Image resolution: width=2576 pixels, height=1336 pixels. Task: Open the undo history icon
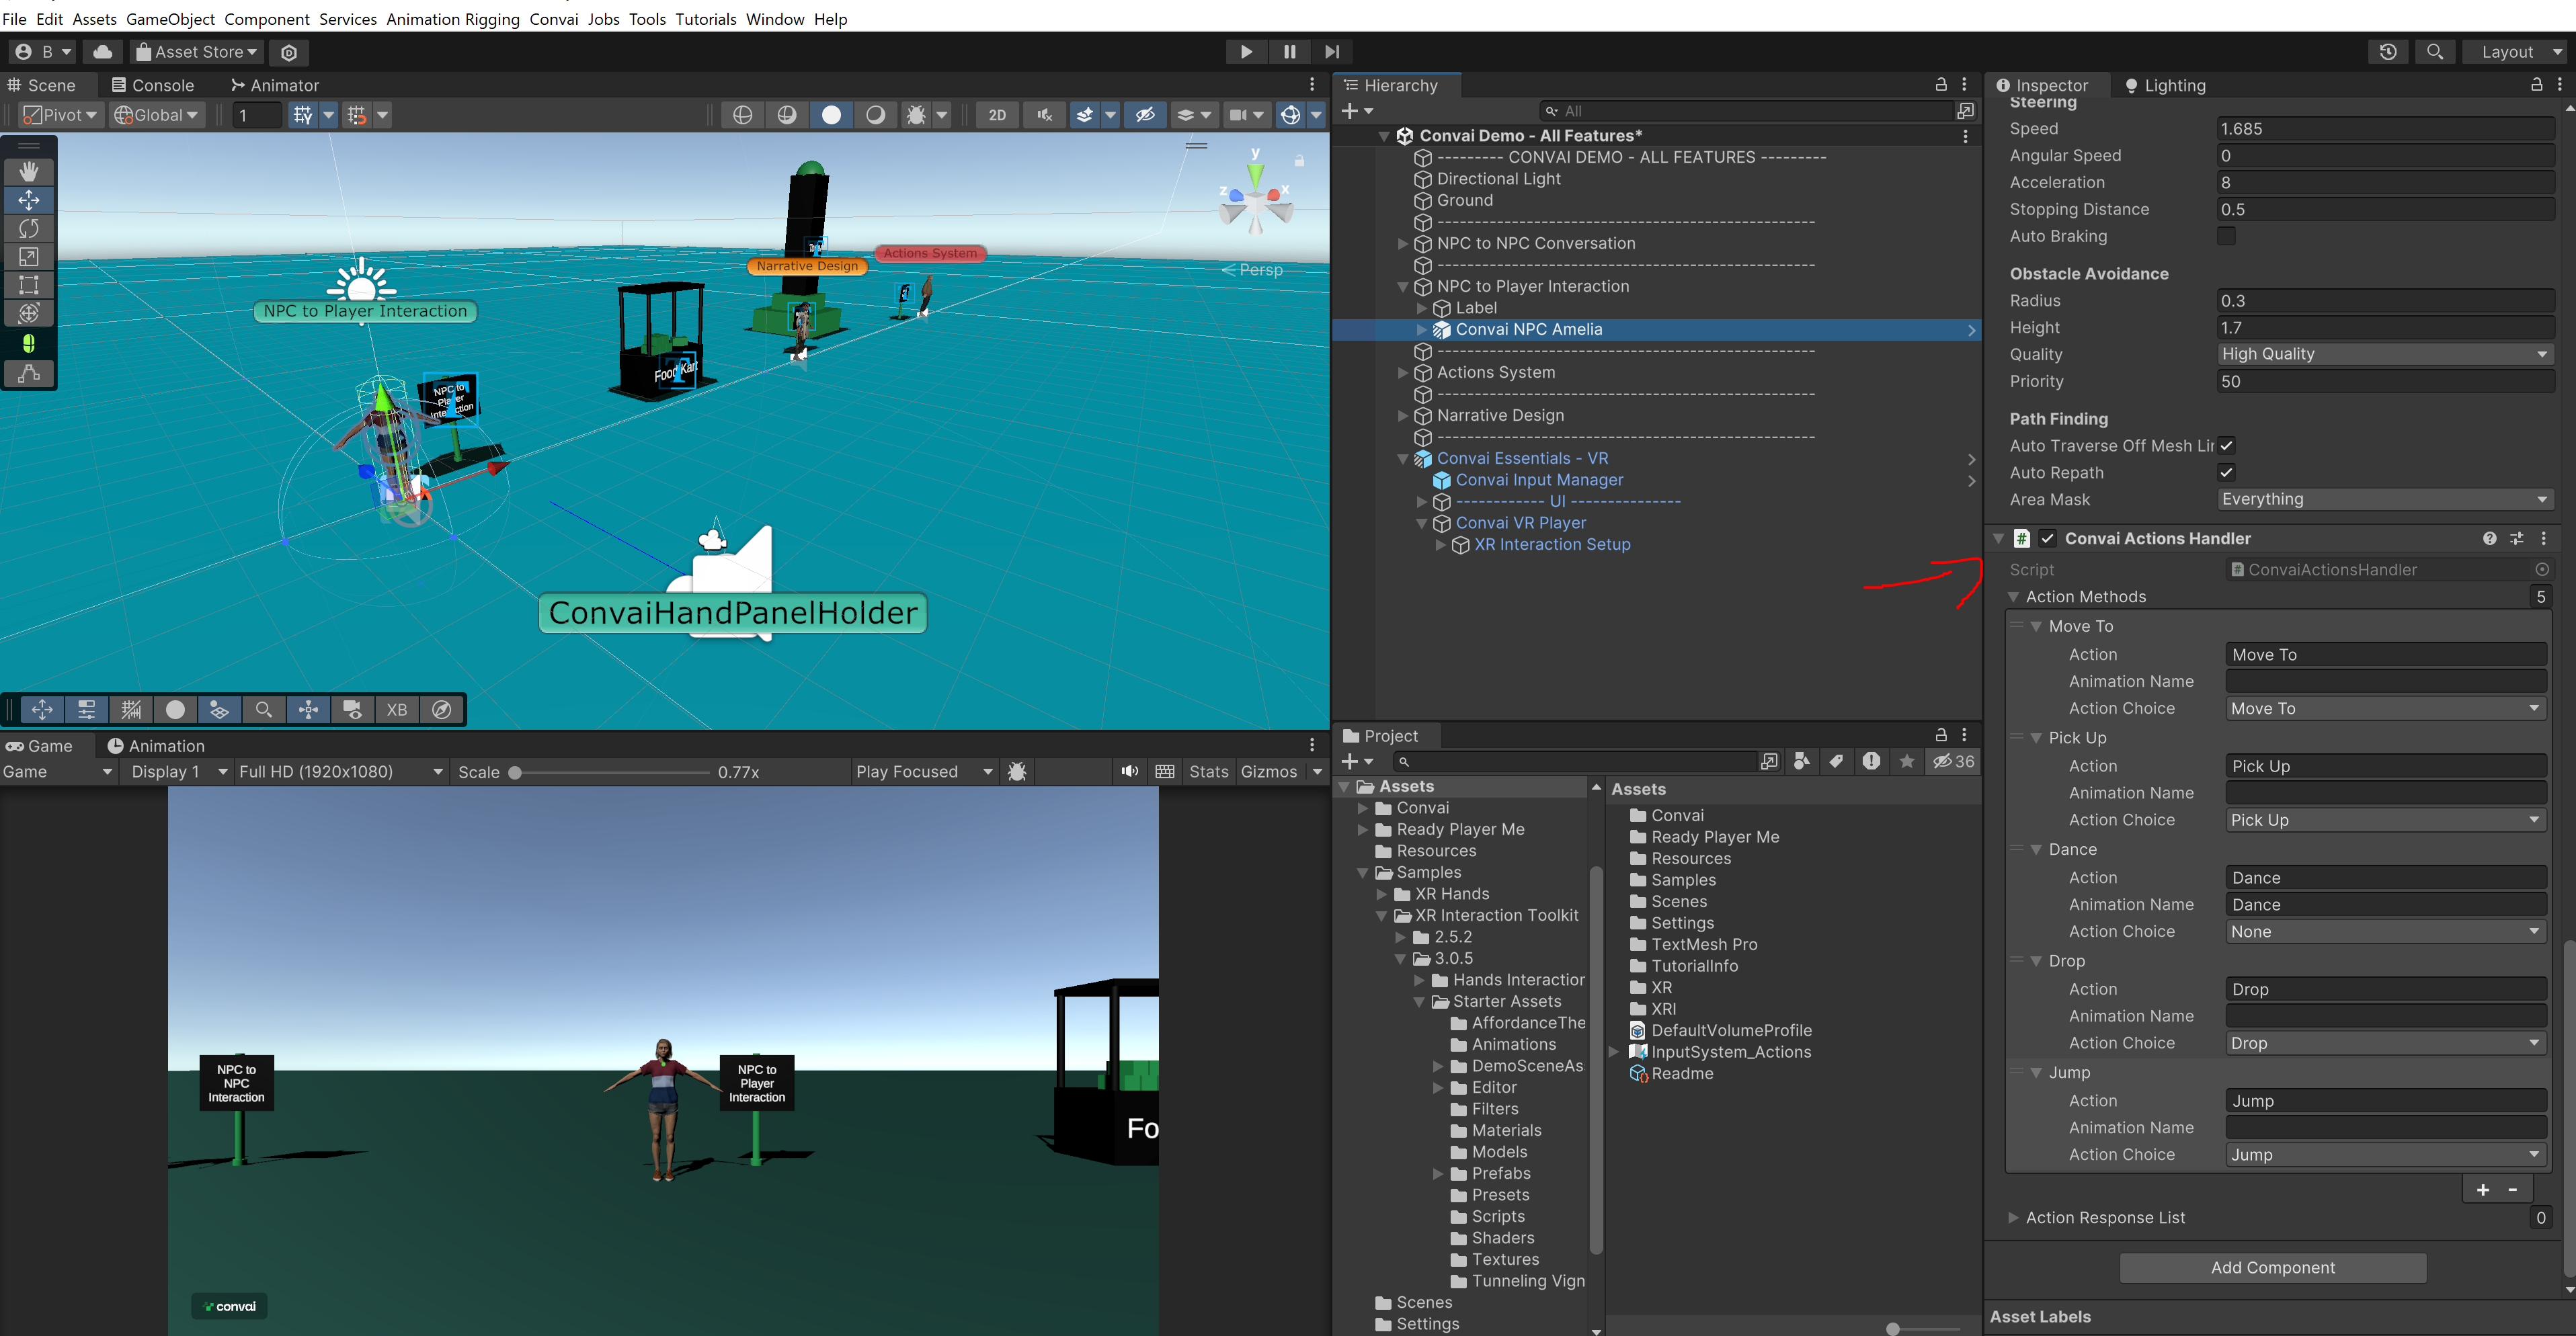pyautogui.click(x=2388, y=52)
